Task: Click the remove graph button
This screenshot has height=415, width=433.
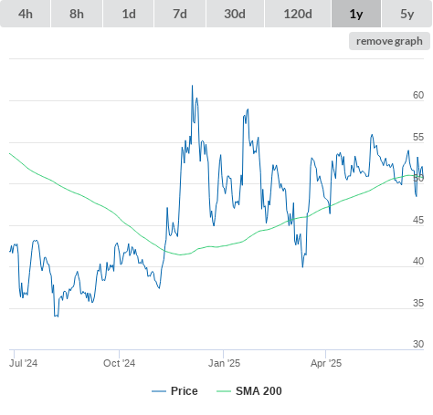Action: pyautogui.click(x=389, y=41)
